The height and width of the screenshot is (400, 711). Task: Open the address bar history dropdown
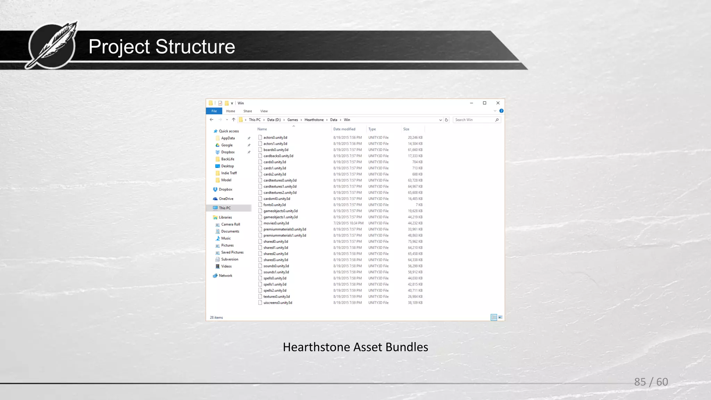[441, 120]
